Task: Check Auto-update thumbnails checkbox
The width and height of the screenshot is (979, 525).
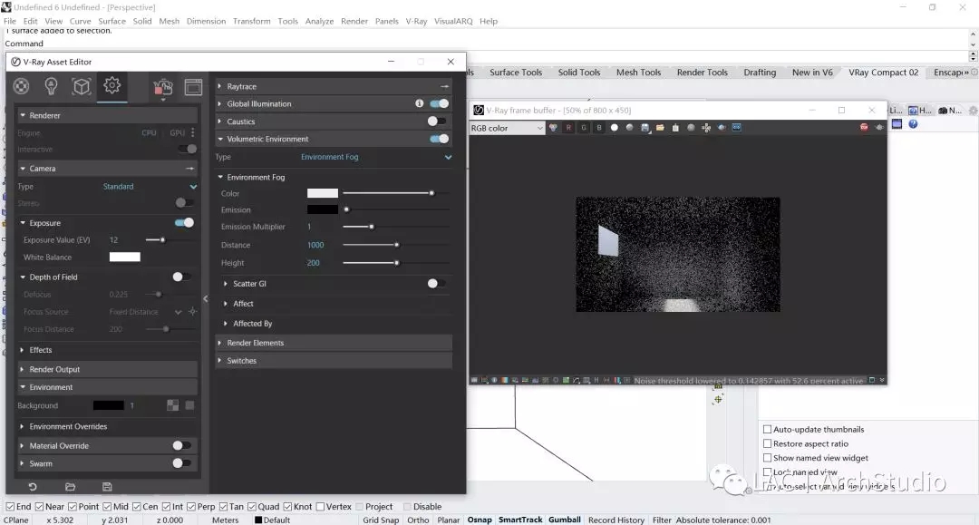Action: 768,429
